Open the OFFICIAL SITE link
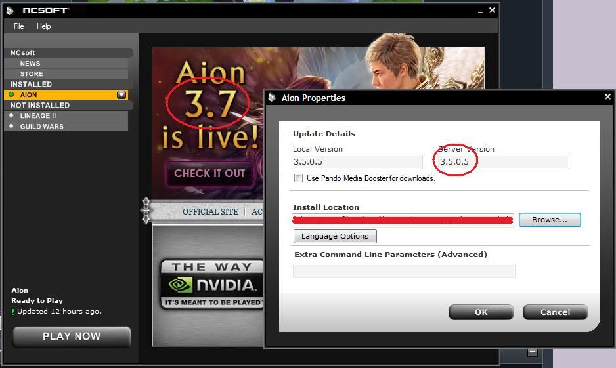The height and width of the screenshot is (368, 616). coord(210,211)
